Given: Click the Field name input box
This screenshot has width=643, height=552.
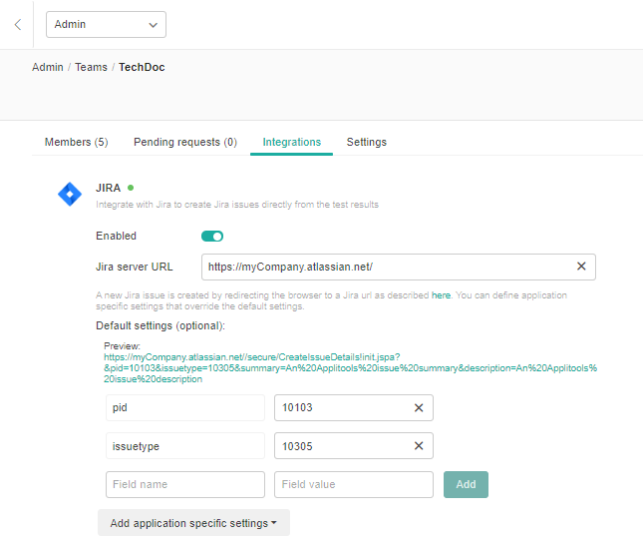Looking at the screenshot, I should [x=184, y=484].
